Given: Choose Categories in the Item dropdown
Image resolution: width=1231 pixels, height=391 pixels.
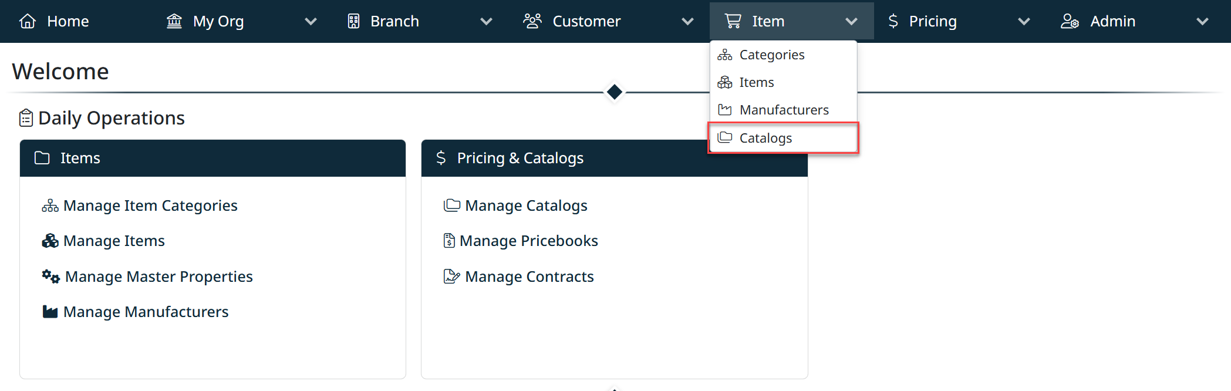Looking at the screenshot, I should [x=771, y=55].
